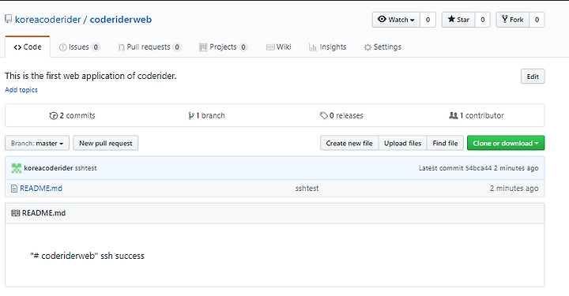The height and width of the screenshot is (296, 569).
Task: Click the repository description text
Action: point(91,76)
